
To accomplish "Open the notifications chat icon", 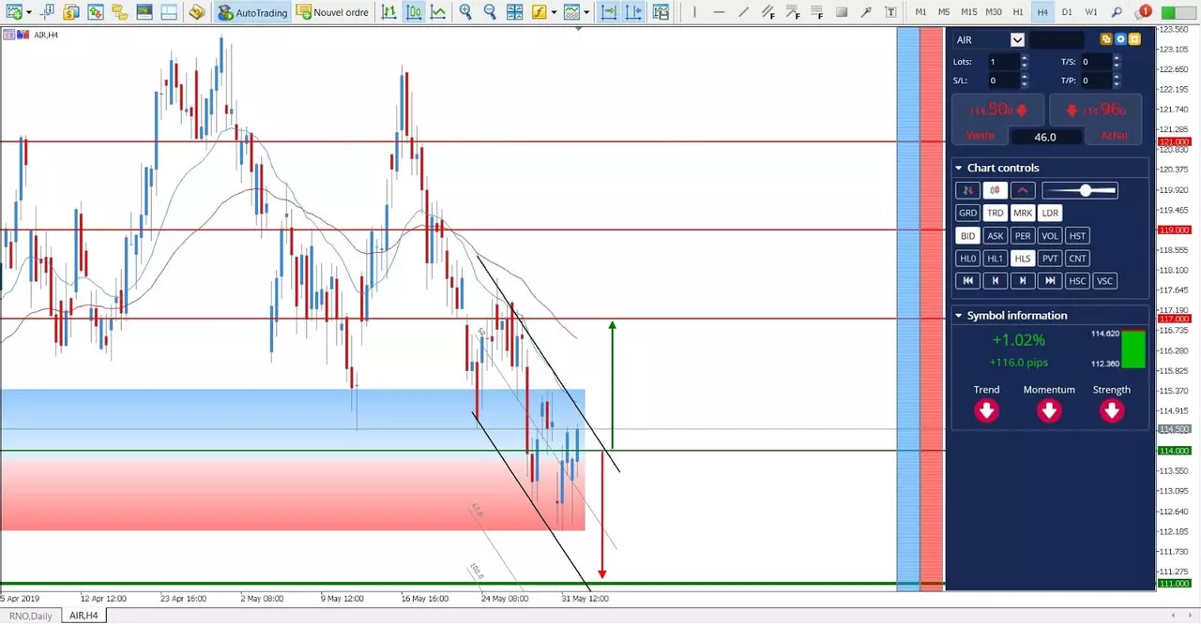I will point(1142,12).
